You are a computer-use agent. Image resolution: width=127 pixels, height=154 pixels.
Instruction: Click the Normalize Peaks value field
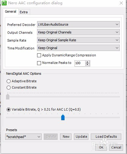(80, 63)
